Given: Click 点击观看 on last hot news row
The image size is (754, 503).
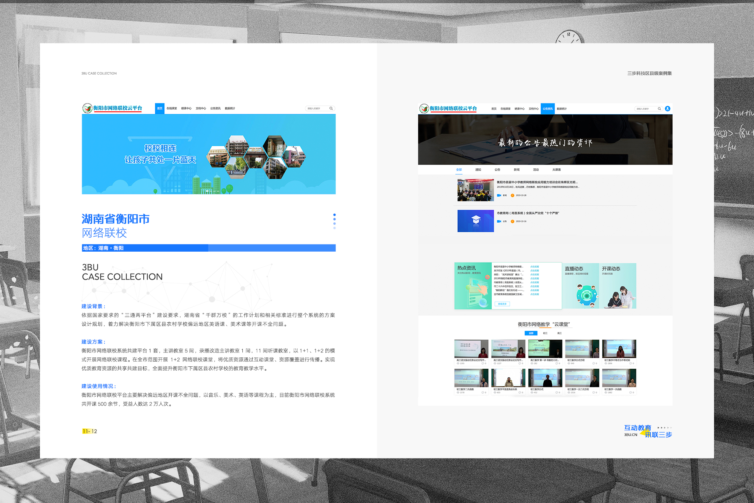Looking at the screenshot, I should pos(535,294).
